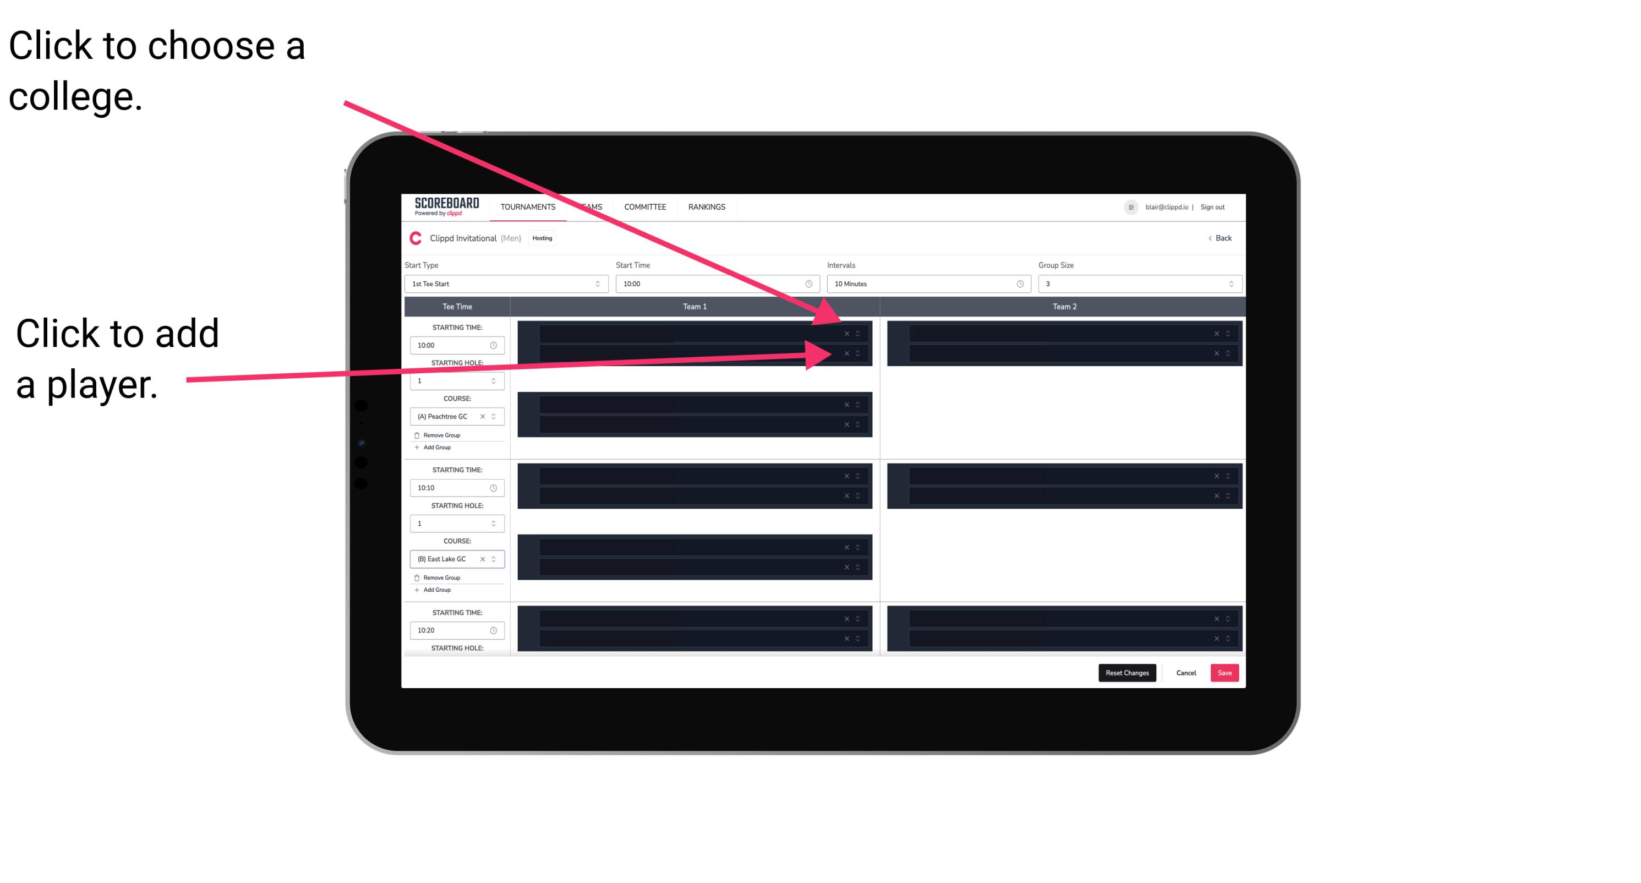1641x883 pixels.
Task: Click the X icon on Team 2 first slot
Action: pos(1216,334)
